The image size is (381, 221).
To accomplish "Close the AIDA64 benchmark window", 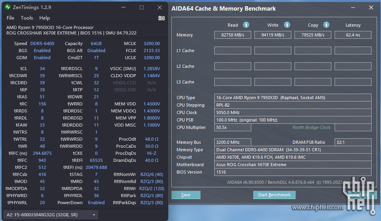I will 371,8.
